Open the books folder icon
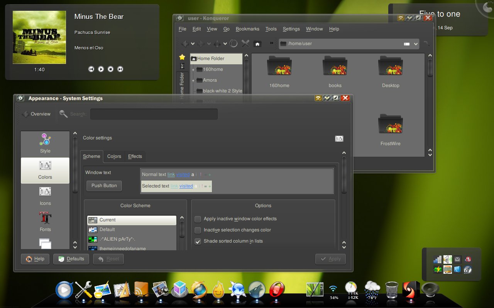 coord(335,66)
